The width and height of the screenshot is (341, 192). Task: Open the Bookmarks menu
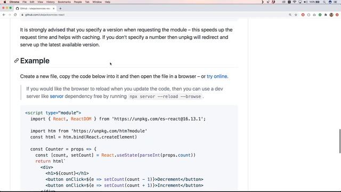(x=64, y=2)
